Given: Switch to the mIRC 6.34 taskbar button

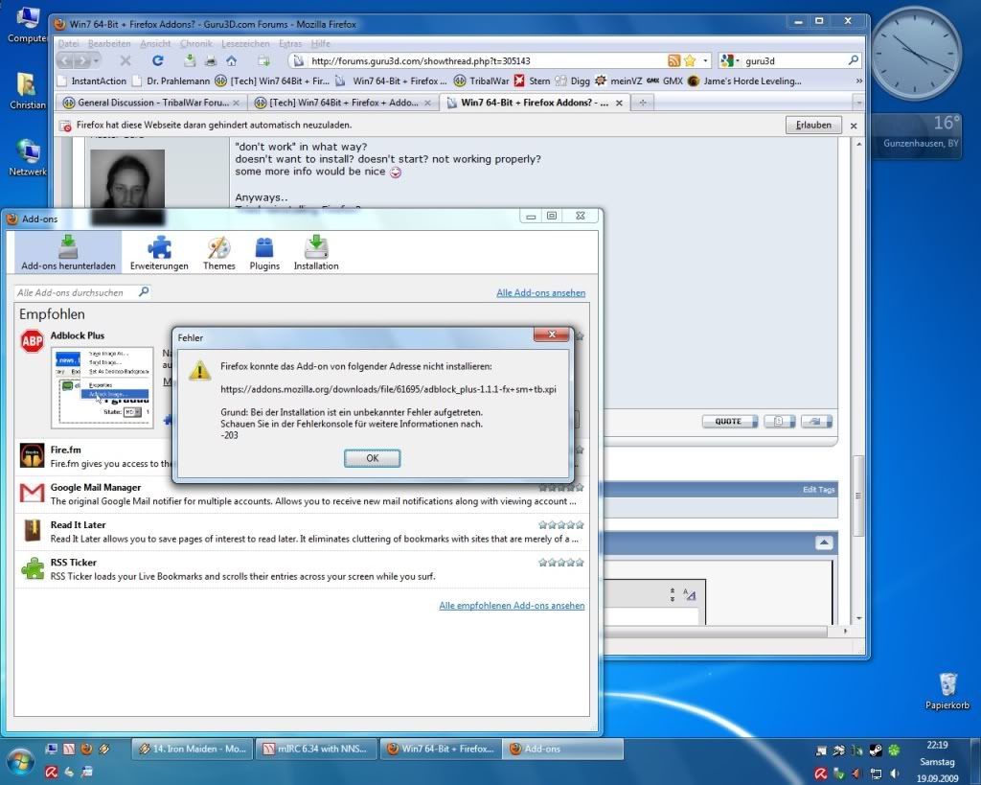Looking at the screenshot, I should pos(316,749).
